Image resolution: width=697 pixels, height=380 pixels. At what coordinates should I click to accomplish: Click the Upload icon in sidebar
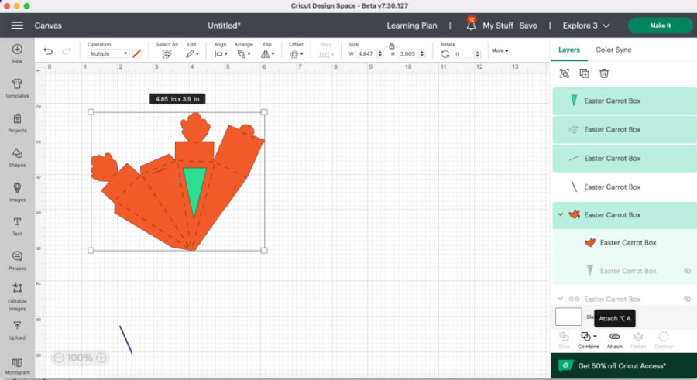tap(16, 329)
